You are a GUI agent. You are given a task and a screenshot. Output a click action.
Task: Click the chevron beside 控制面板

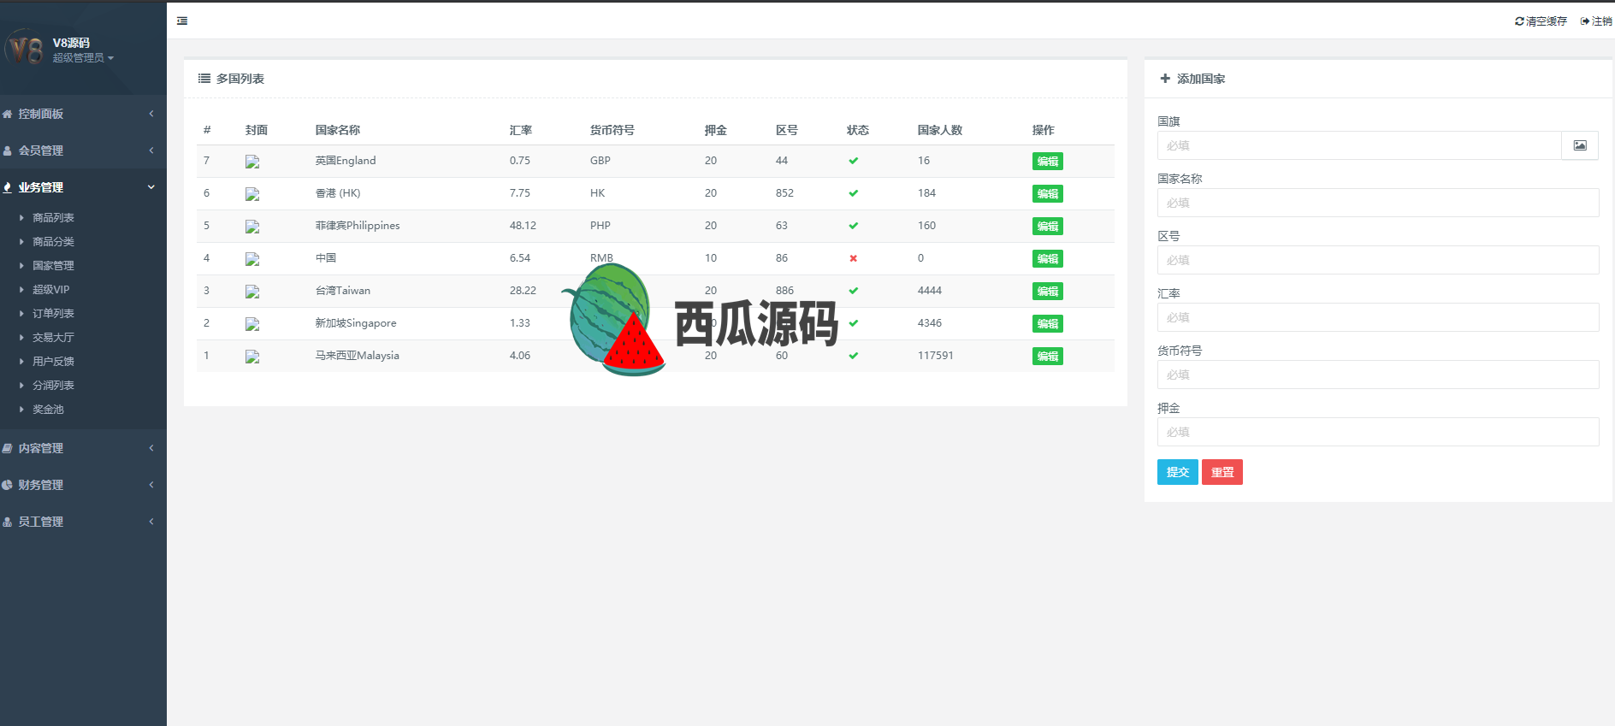[x=151, y=114]
